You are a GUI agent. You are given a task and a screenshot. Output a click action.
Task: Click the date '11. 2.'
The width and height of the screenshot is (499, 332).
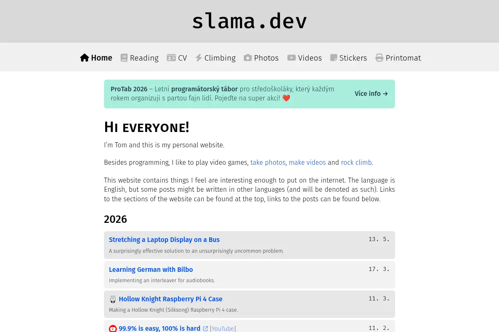click(379, 328)
